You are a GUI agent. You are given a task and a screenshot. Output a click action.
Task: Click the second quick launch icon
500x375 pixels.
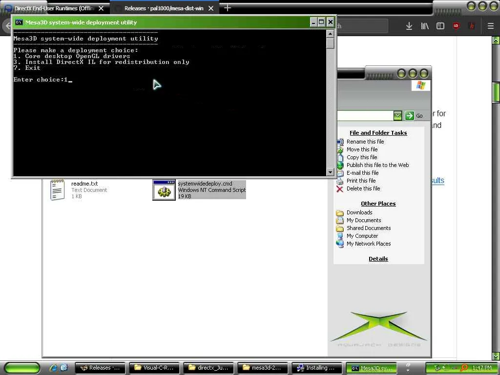click(64, 368)
